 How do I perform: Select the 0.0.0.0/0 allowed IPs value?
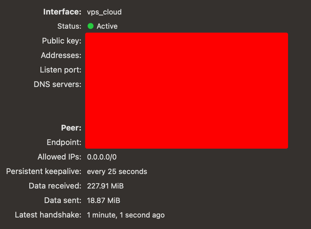[x=102, y=157]
